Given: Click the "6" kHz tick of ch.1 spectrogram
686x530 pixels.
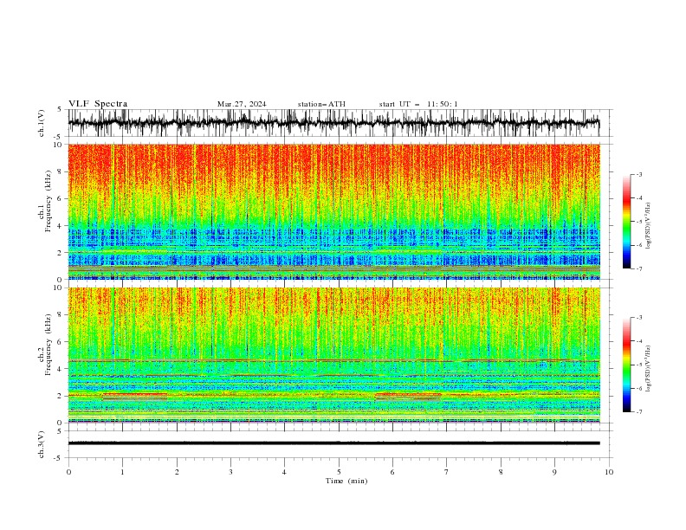Looking at the screenshot, I should click(x=60, y=198).
